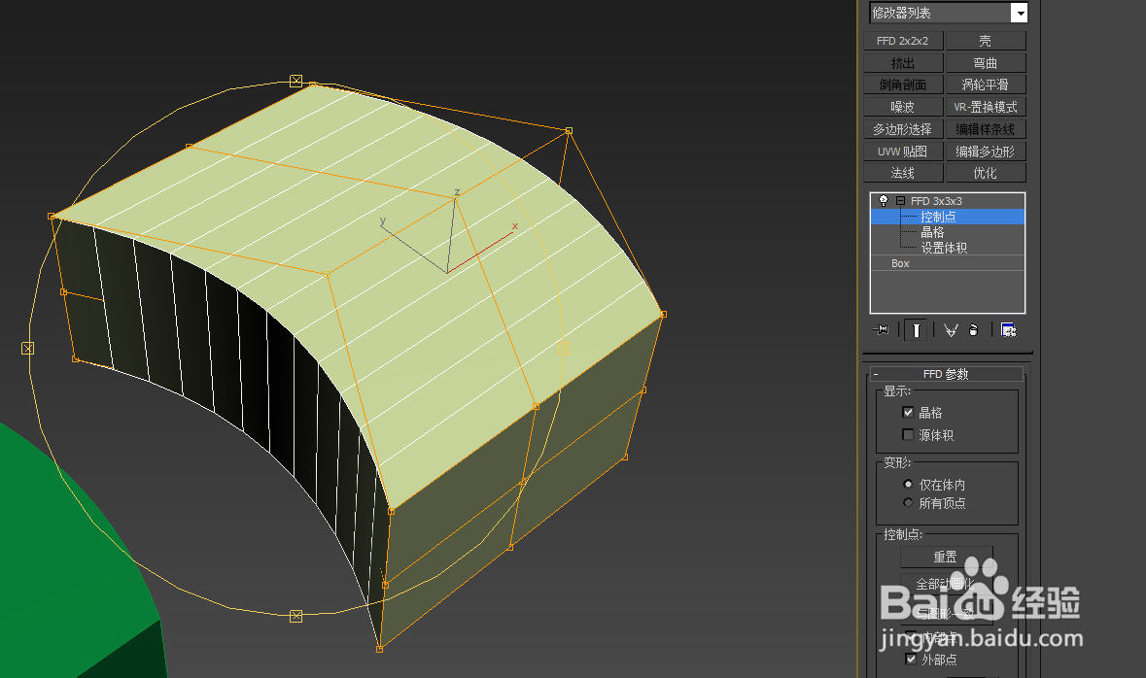
Task: Click the Z axis of transform gizmo
Action: [452, 234]
